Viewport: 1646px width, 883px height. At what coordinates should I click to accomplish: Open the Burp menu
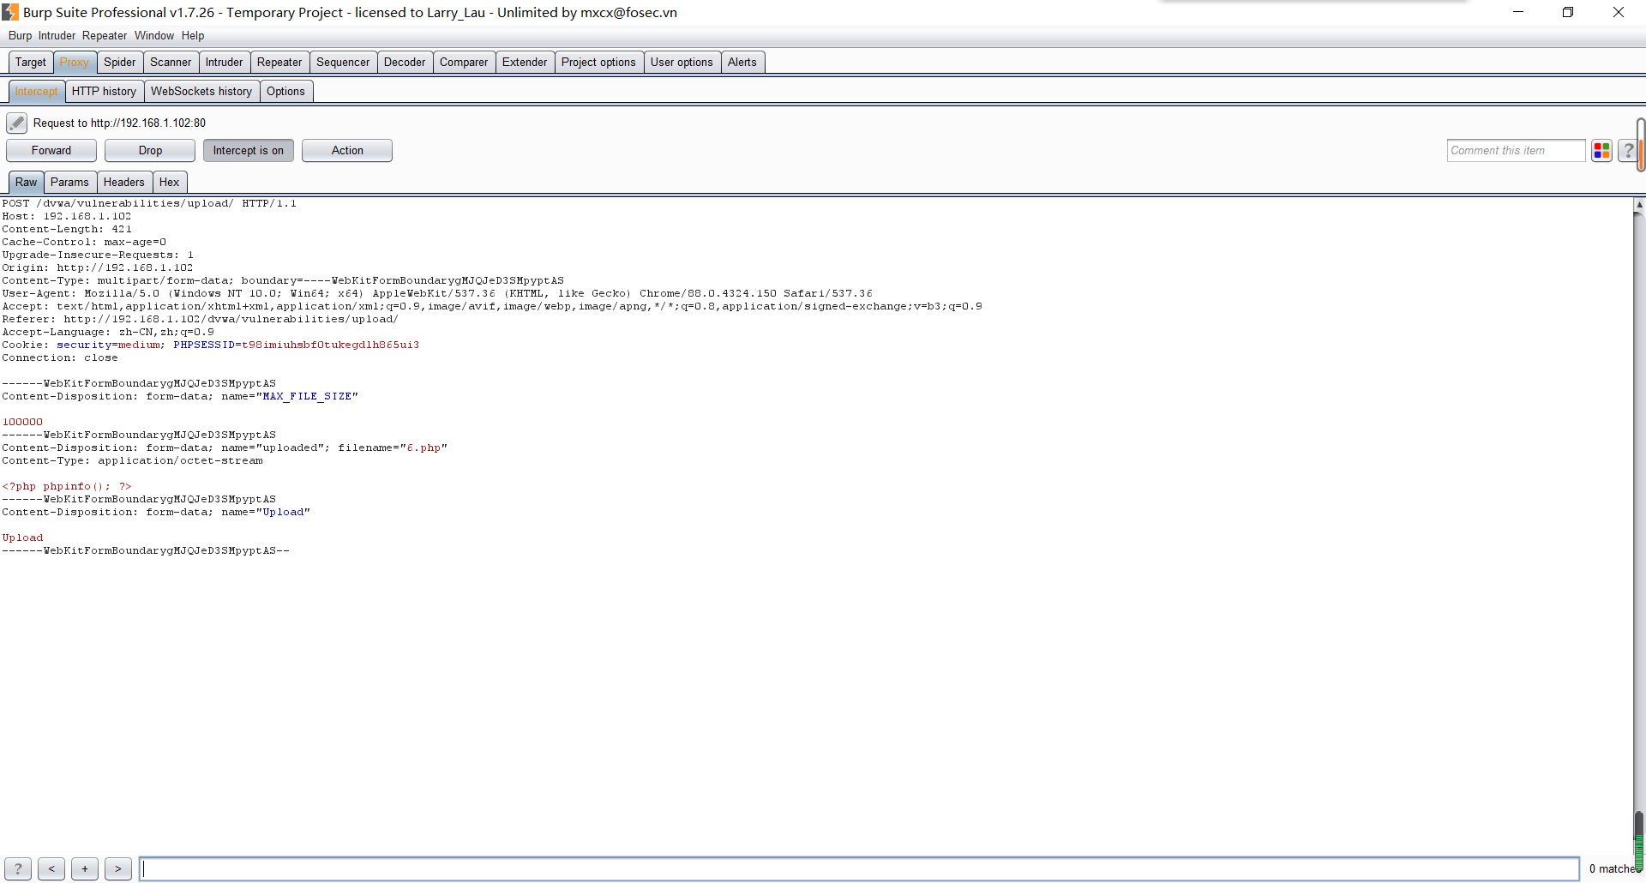[x=20, y=36]
